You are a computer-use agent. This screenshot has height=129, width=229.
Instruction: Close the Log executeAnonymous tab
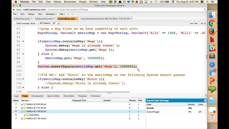[x=131, y=19]
